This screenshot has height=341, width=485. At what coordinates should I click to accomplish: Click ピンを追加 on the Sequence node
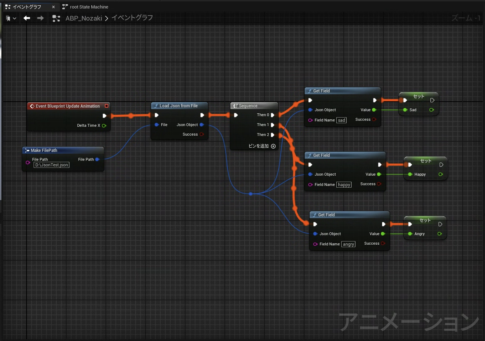tap(262, 146)
